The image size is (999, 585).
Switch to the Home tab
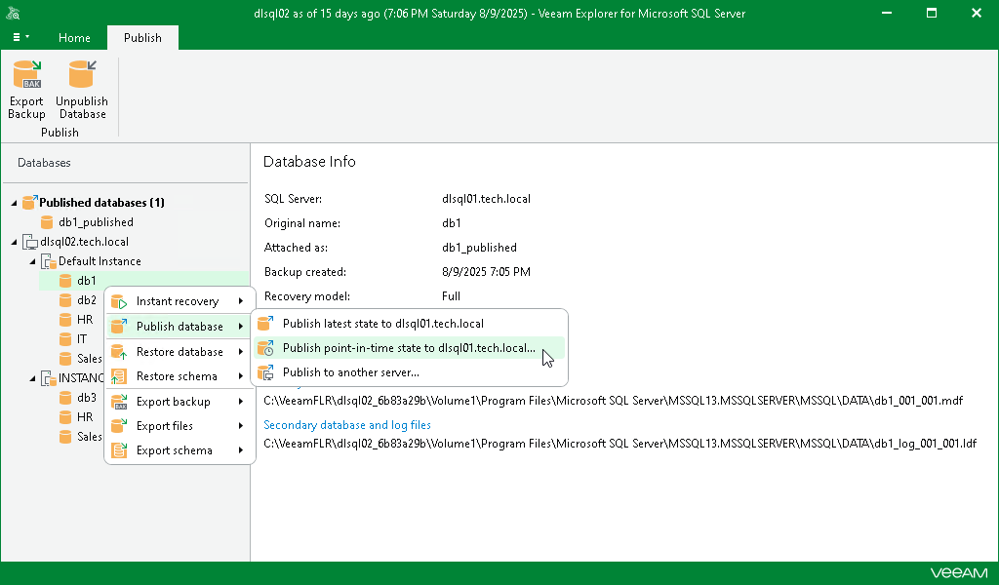[x=74, y=38]
